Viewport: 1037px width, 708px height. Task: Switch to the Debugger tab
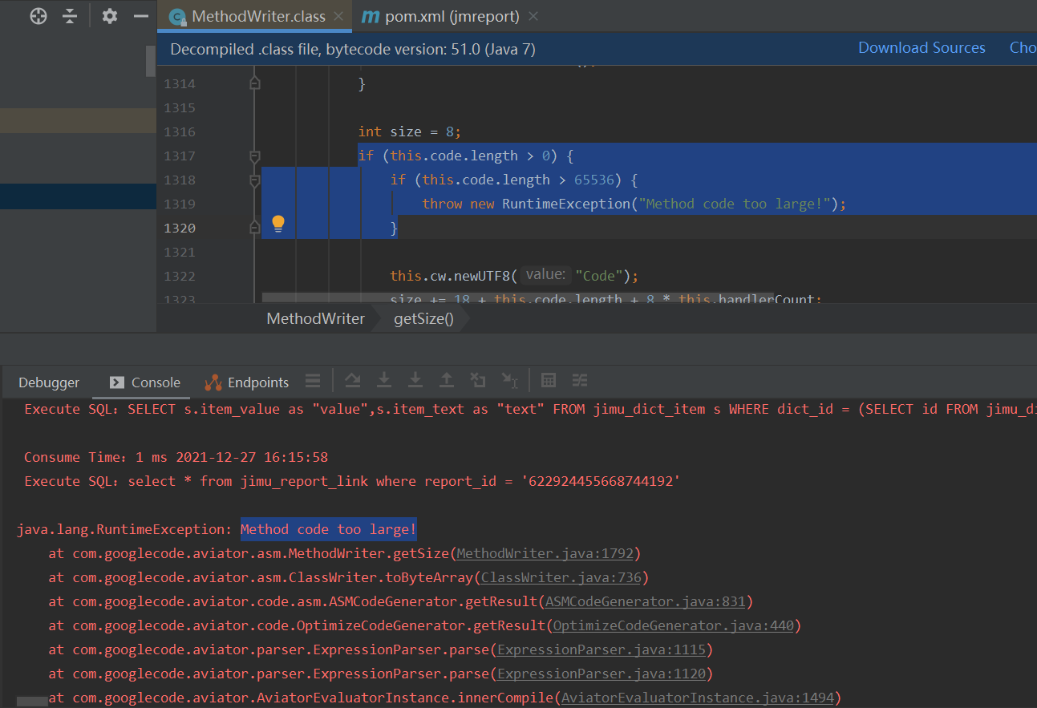[48, 382]
